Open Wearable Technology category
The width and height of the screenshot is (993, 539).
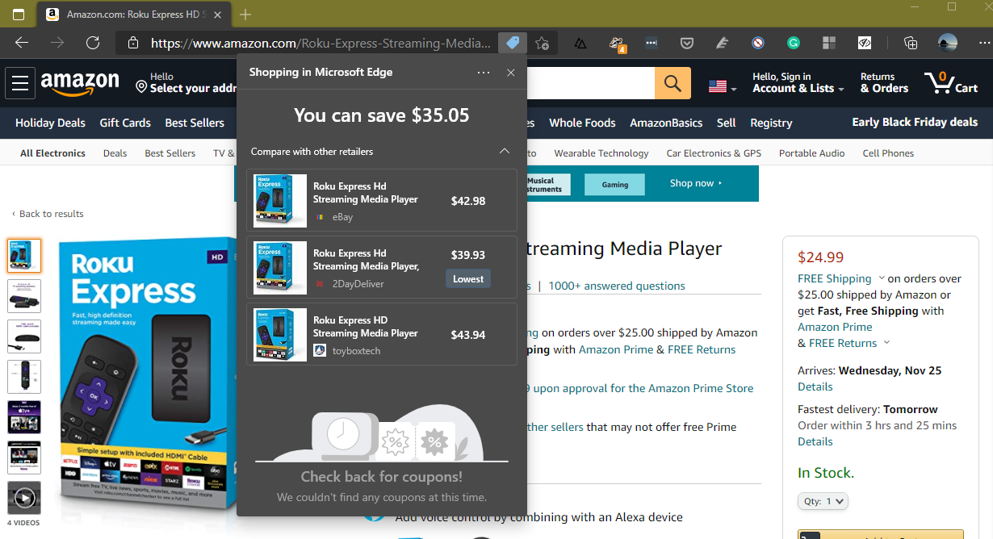[601, 153]
